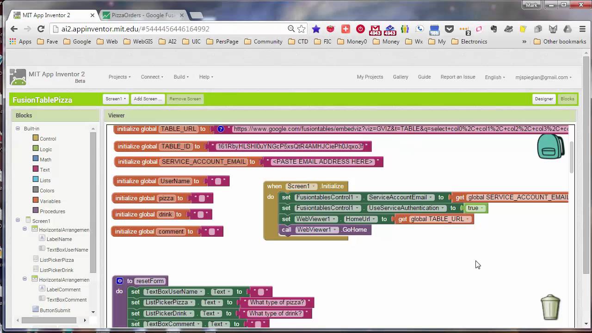This screenshot has width=592, height=333.
Task: Click the Pocket extension icon
Action: coord(449,29)
